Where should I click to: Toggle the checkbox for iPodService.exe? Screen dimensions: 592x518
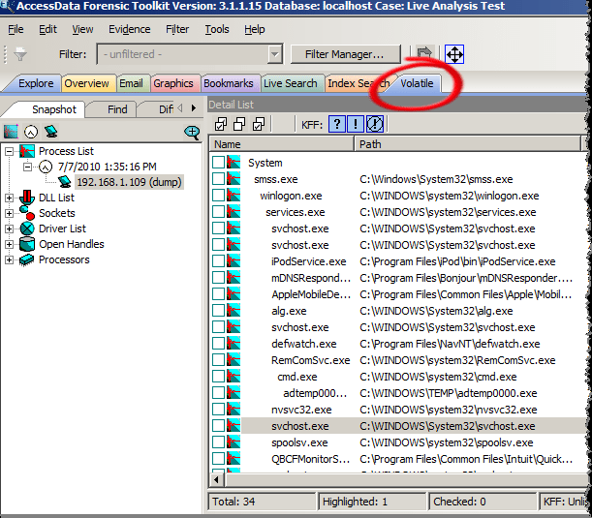[219, 262]
